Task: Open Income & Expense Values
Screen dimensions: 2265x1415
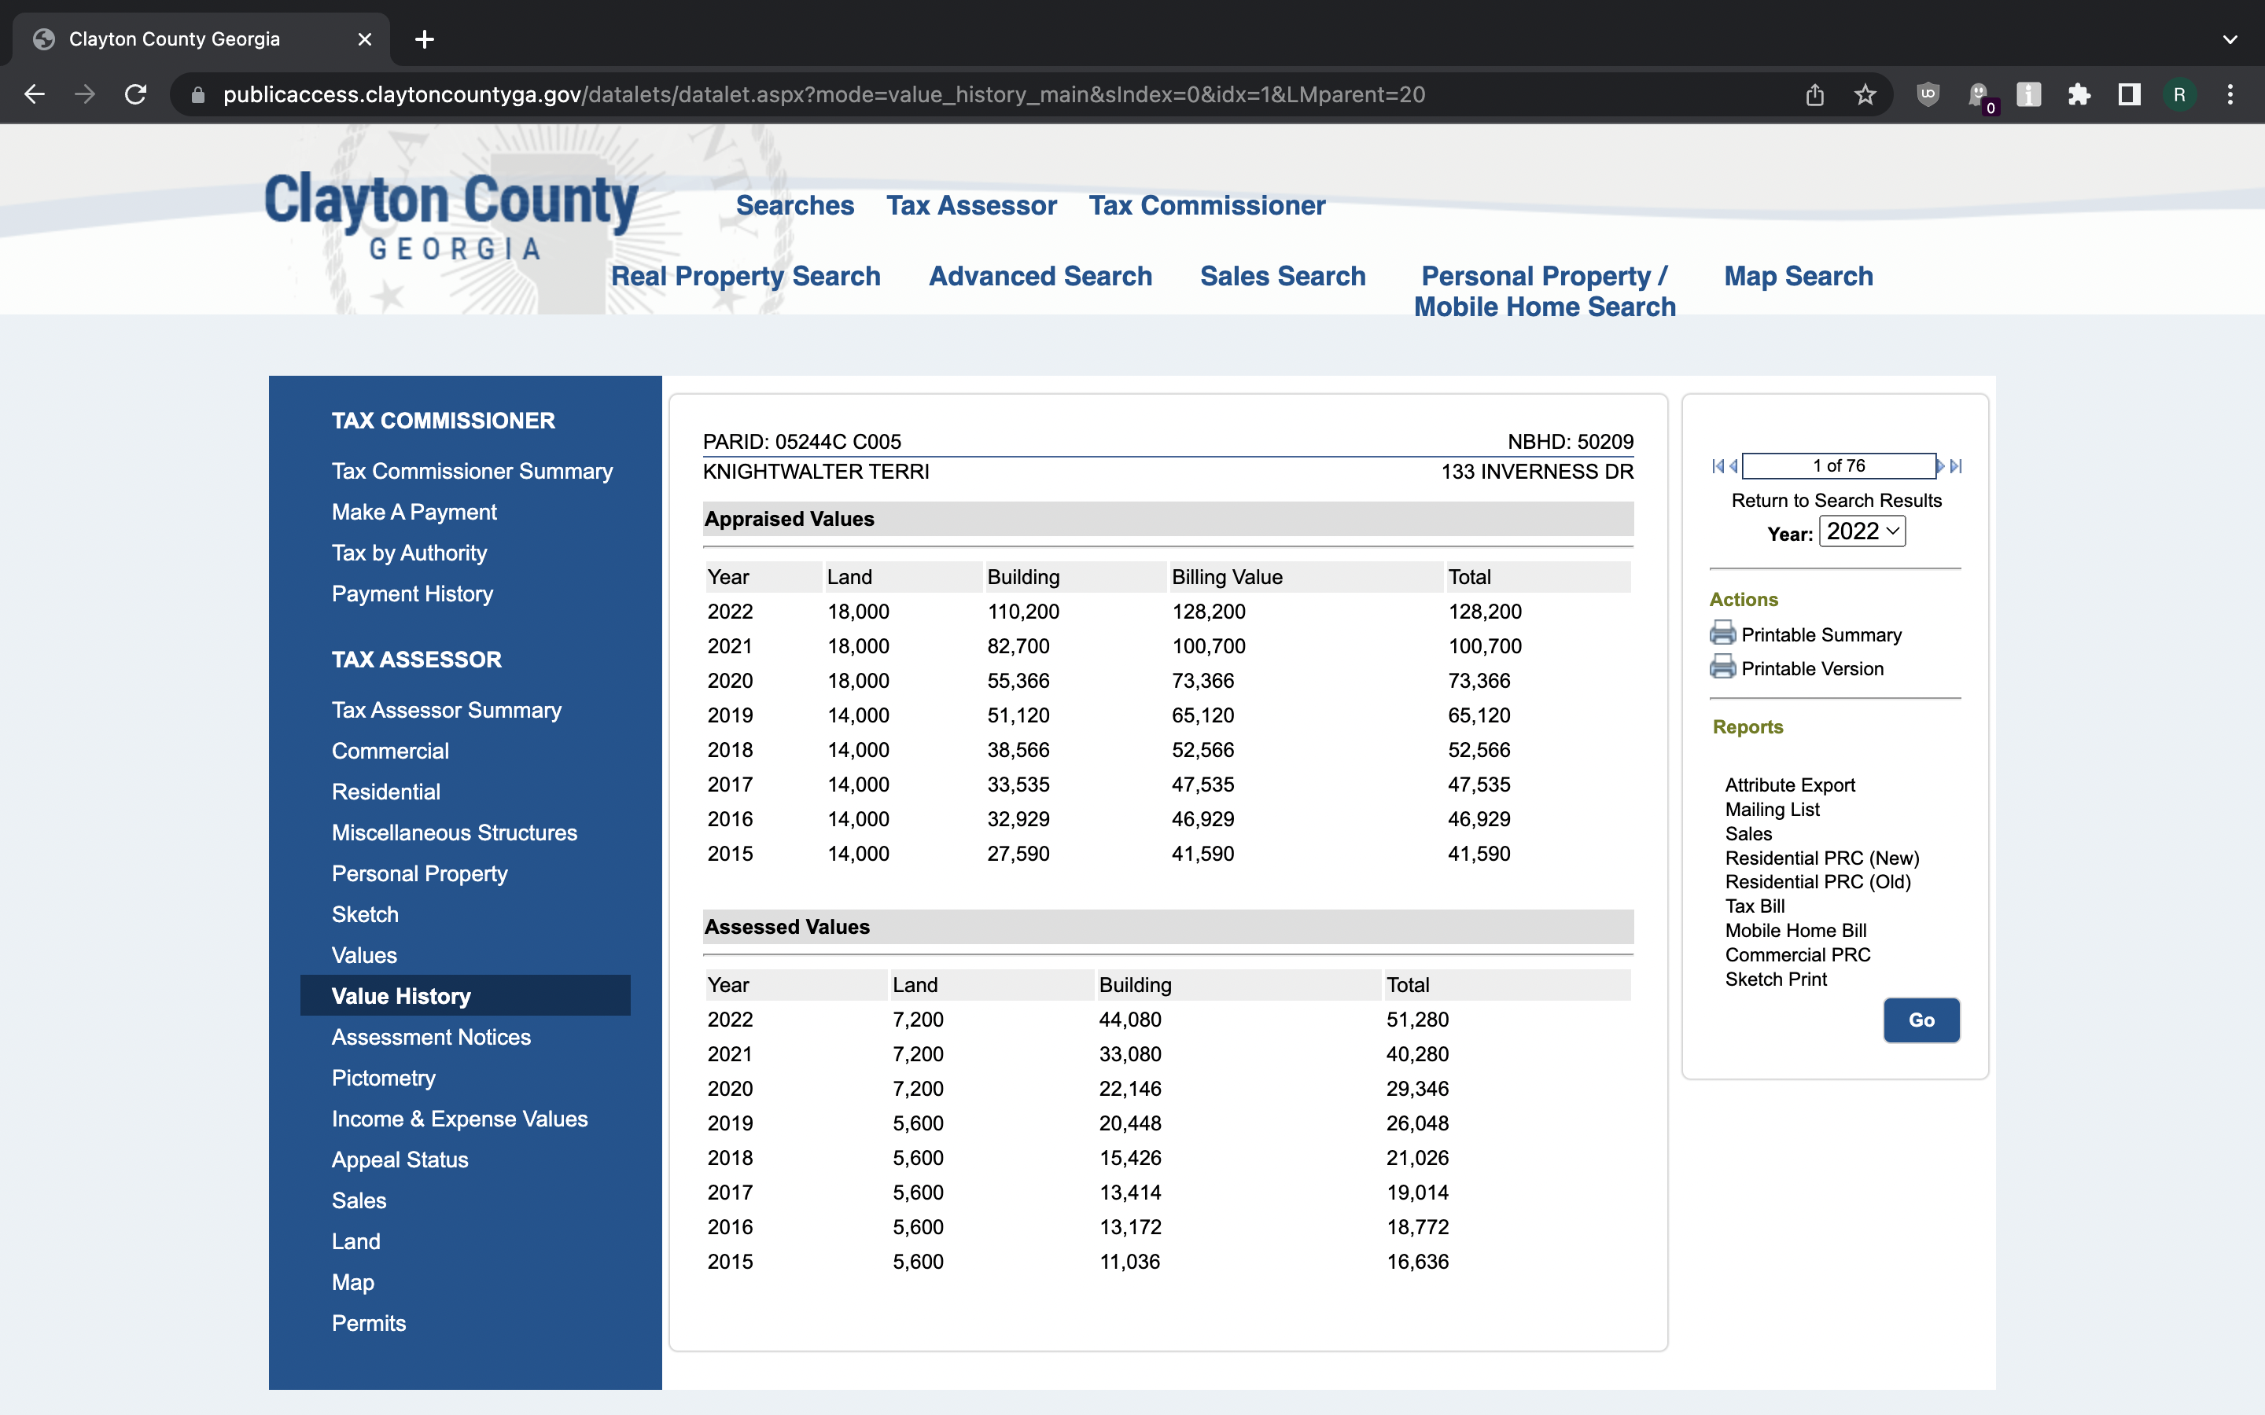Action: [459, 1119]
